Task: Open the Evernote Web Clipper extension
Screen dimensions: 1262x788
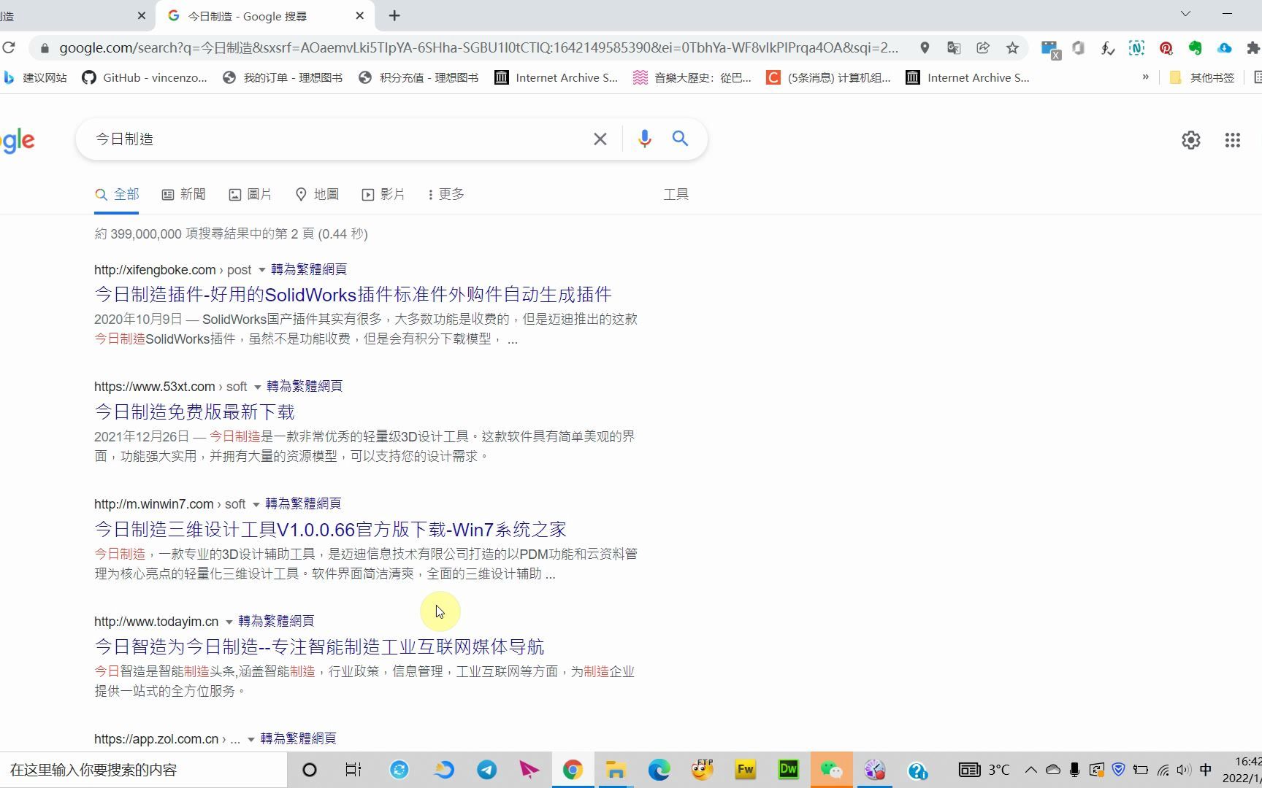Action: click(1195, 47)
